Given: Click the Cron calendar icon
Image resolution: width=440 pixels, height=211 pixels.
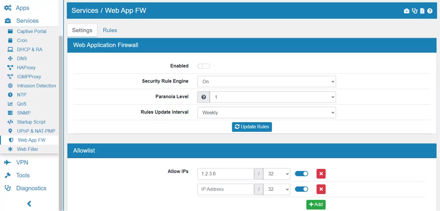Looking at the screenshot, I should point(10,40).
